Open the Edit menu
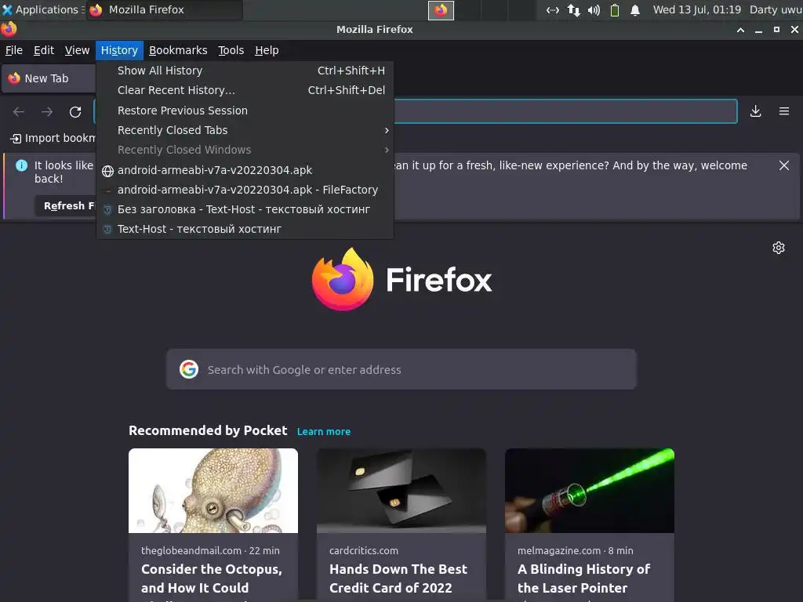The height and width of the screenshot is (602, 803). pyautogui.click(x=44, y=50)
